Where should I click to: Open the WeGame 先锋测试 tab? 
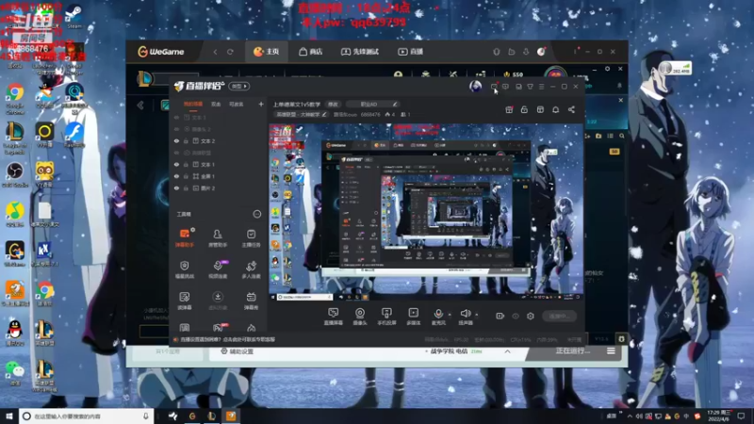(x=360, y=52)
